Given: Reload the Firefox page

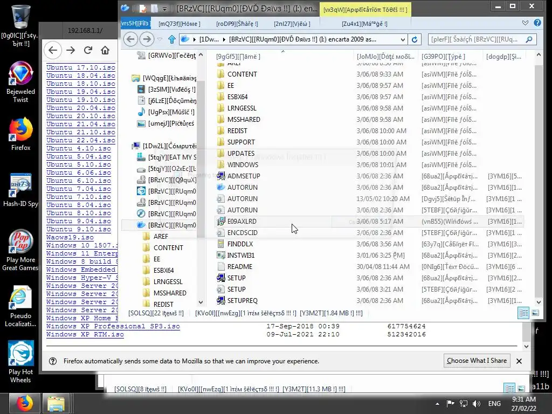Looking at the screenshot, I should click(88, 50).
